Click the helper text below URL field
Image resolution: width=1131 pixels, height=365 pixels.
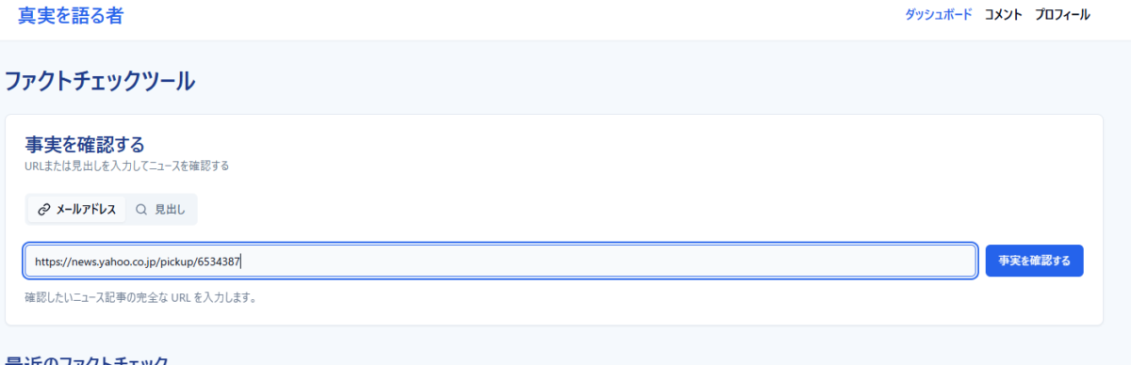click(141, 298)
